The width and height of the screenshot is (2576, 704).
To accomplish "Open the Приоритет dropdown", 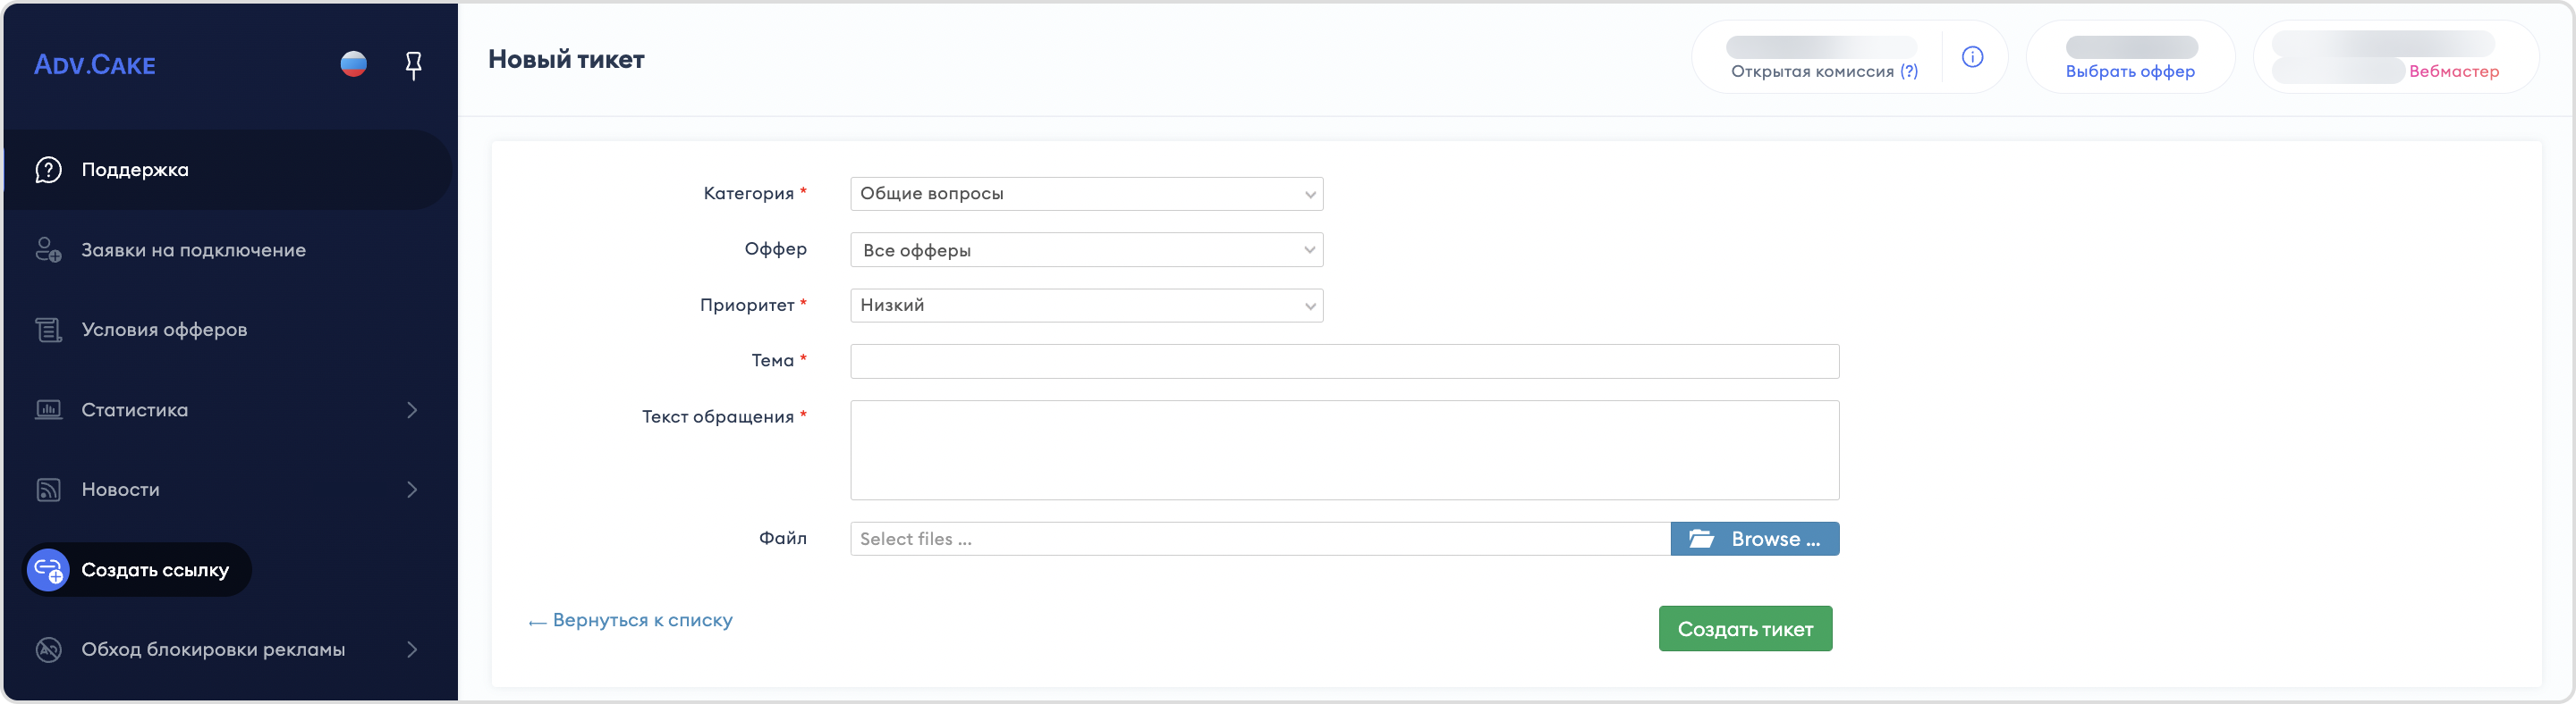I will click(x=1086, y=306).
